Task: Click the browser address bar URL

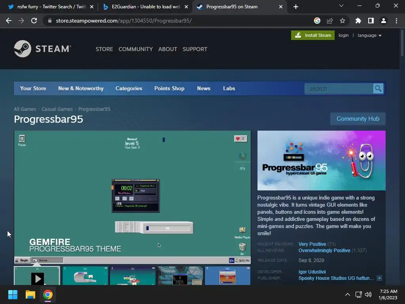Action: (124, 21)
